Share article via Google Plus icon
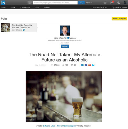This screenshot has width=128, height=129. coord(90,65)
